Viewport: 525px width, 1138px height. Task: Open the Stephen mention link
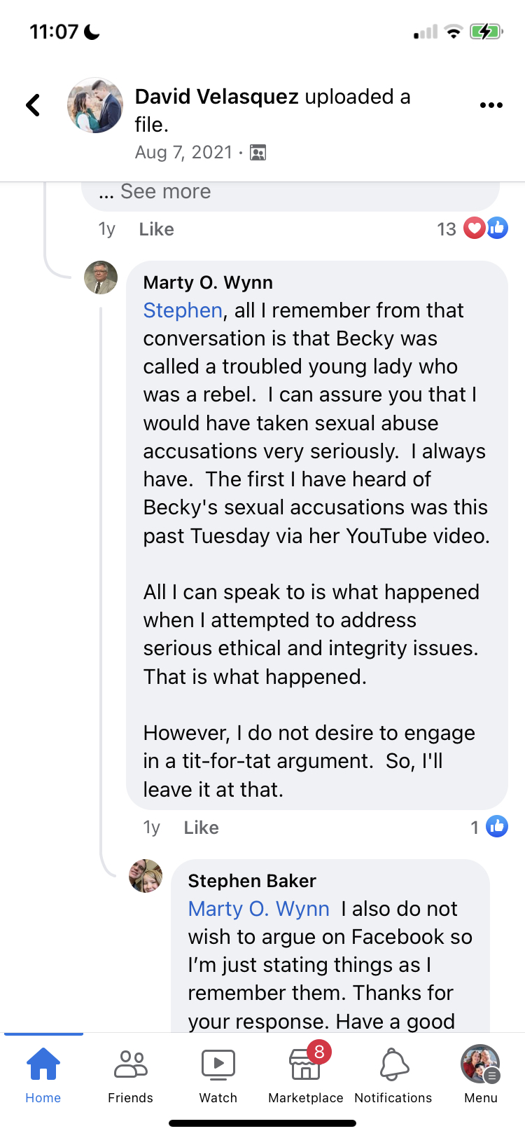(183, 310)
